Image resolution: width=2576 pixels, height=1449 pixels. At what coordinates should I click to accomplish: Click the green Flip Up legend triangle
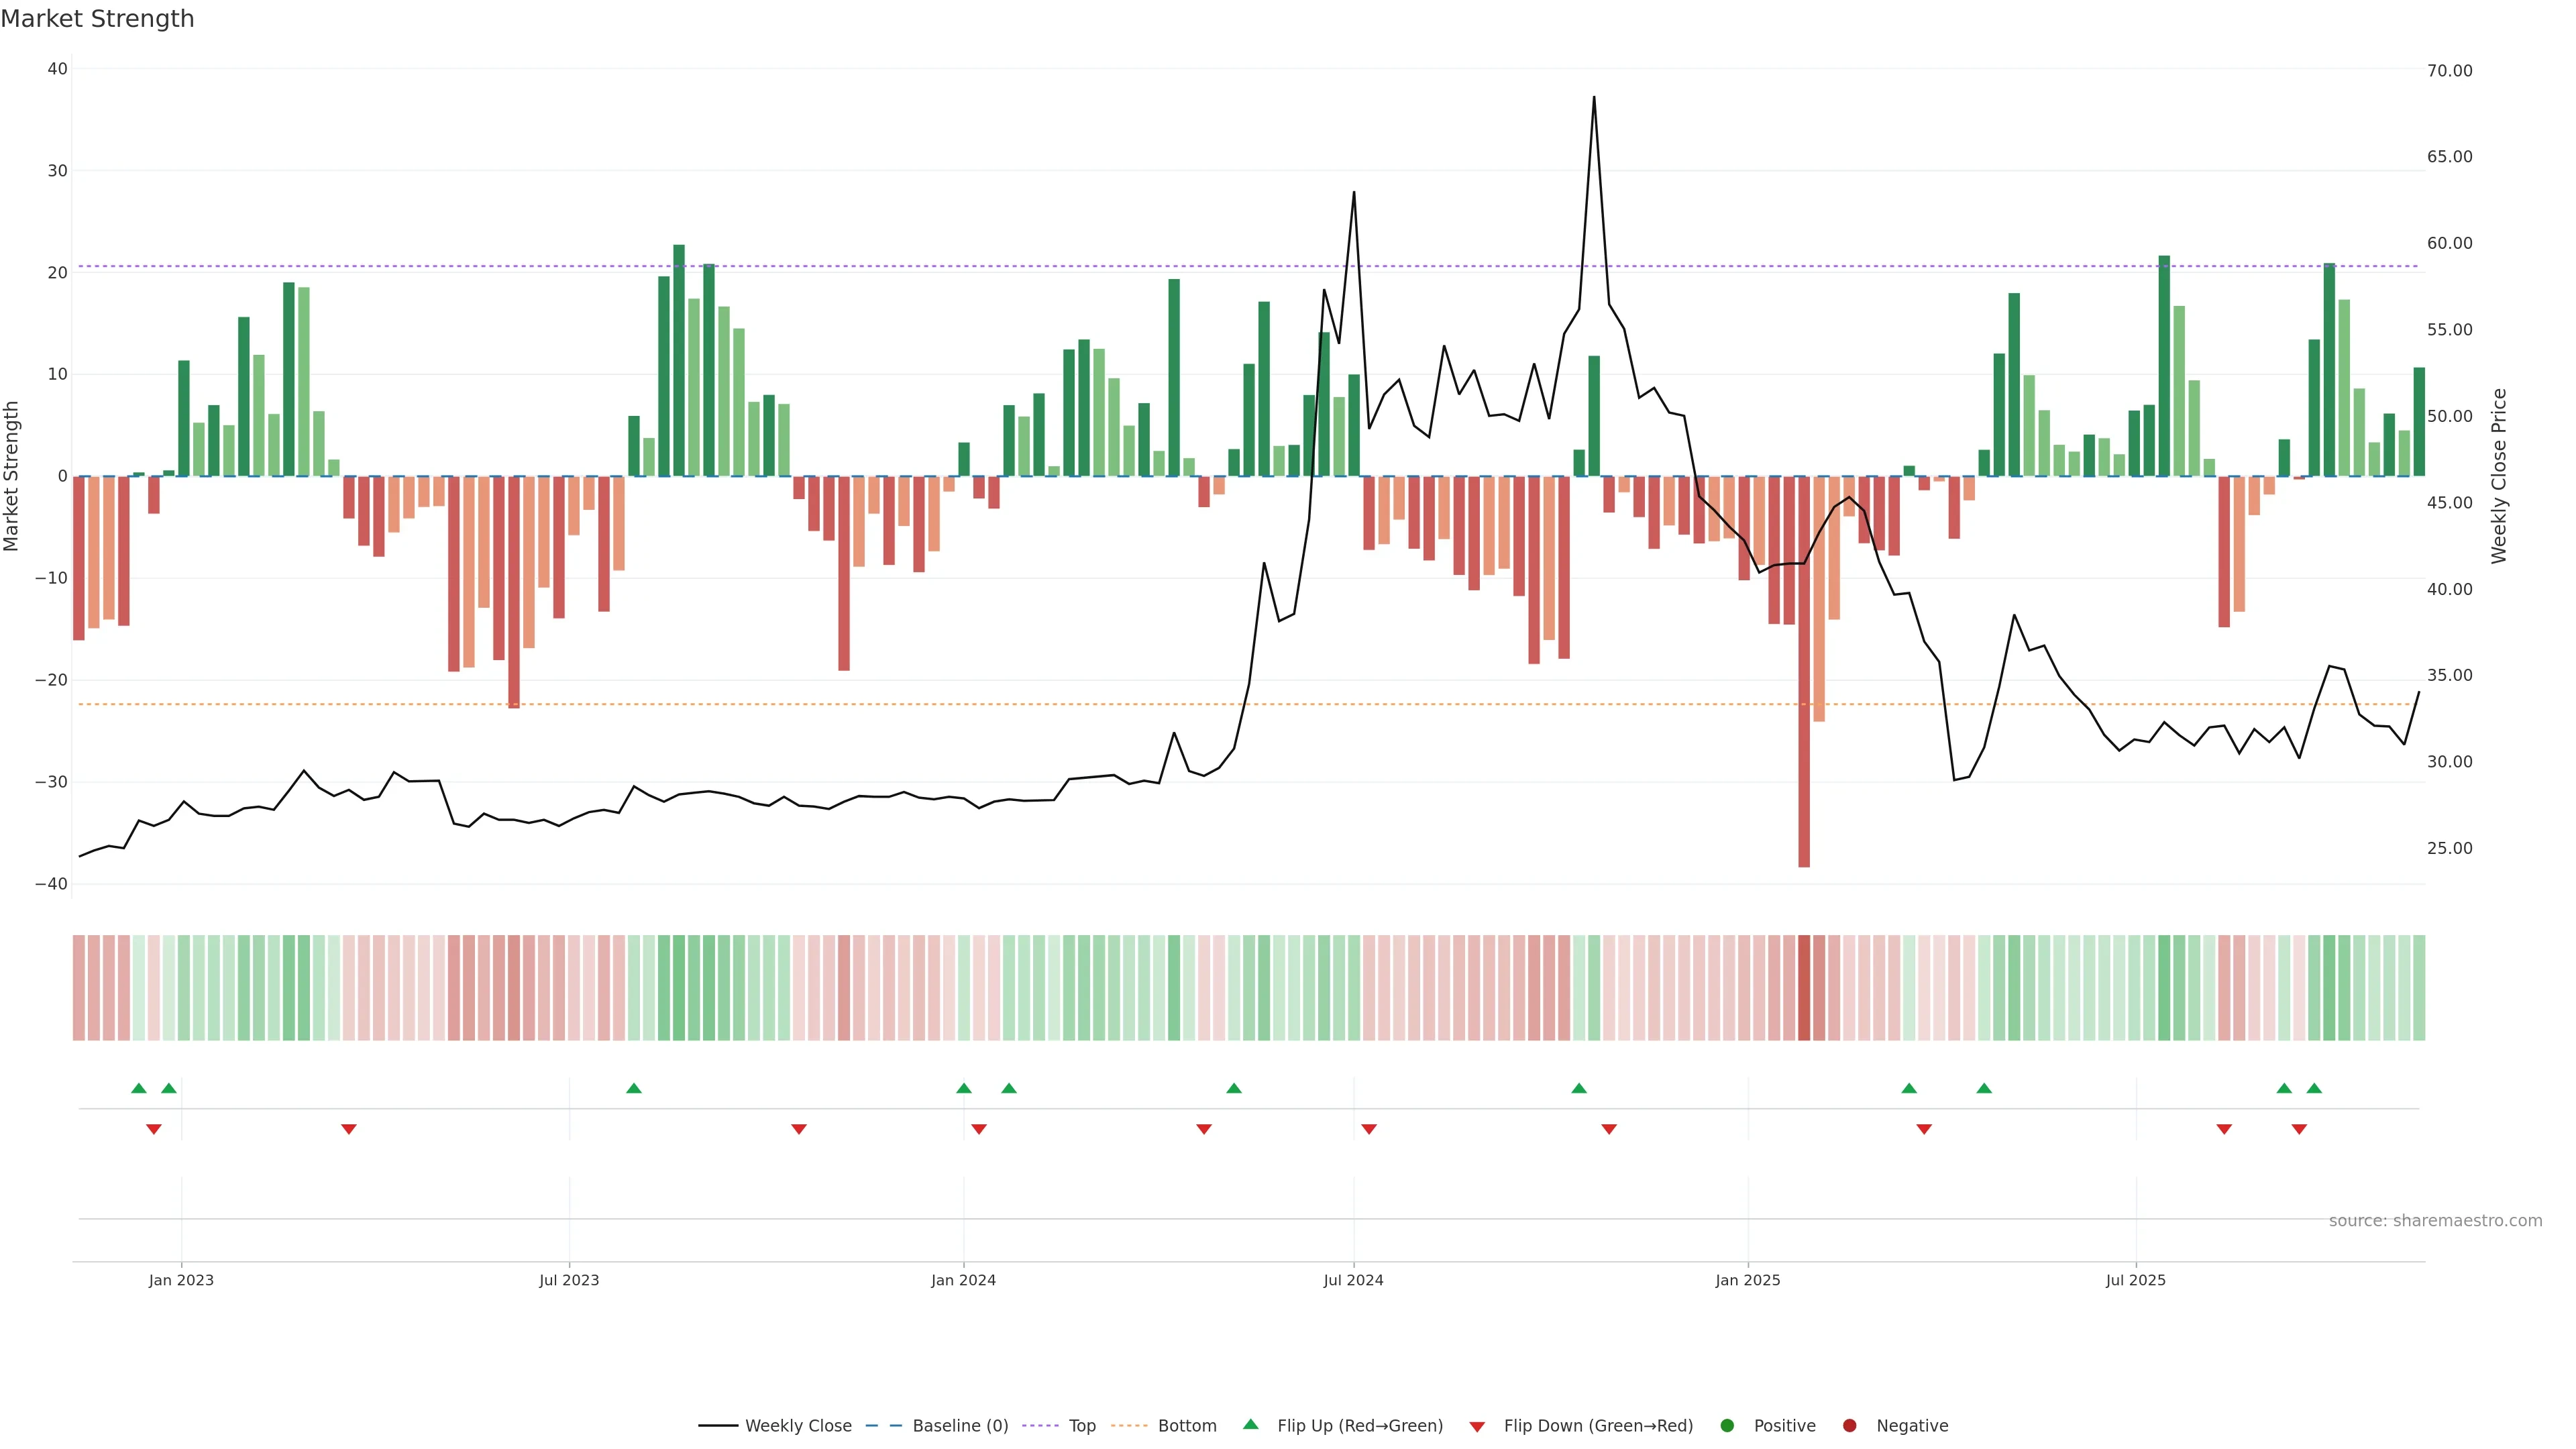[1250, 1425]
